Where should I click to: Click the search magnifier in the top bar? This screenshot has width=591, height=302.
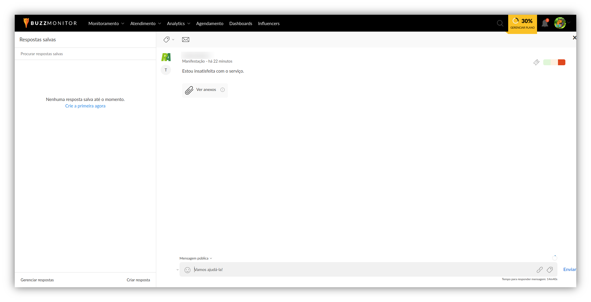500,23
